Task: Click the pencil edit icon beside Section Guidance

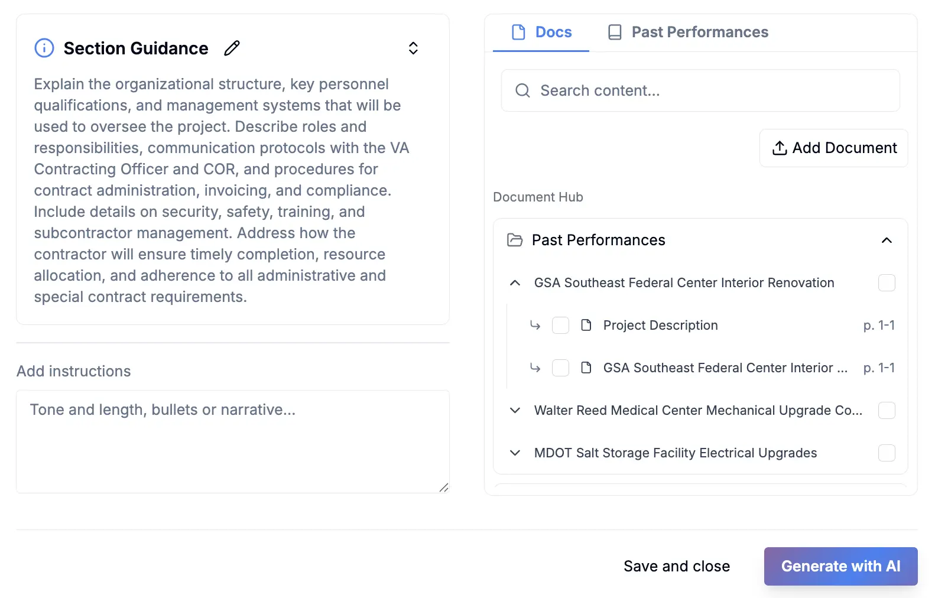Action: 232,48
